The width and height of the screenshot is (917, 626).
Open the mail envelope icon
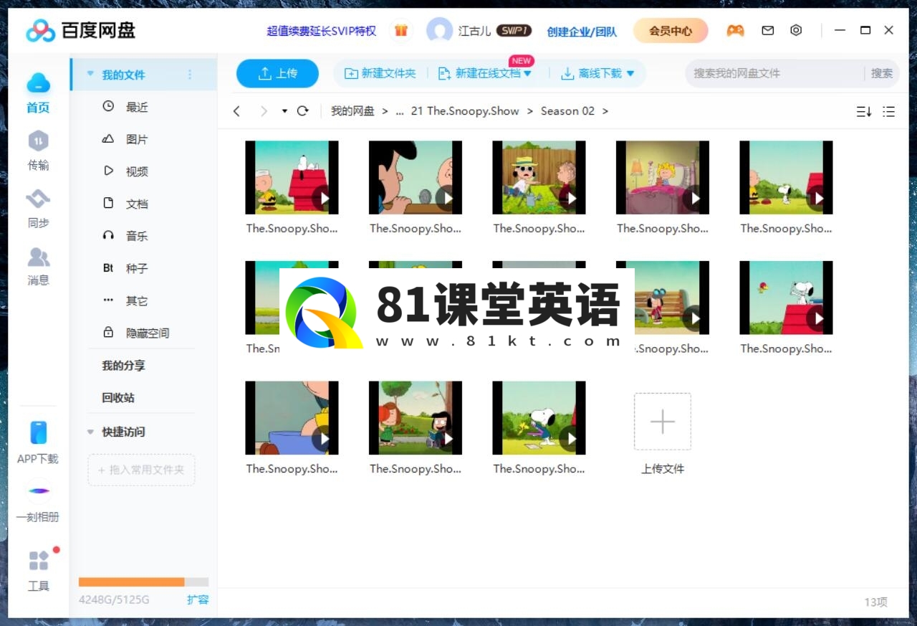pyautogui.click(x=768, y=31)
